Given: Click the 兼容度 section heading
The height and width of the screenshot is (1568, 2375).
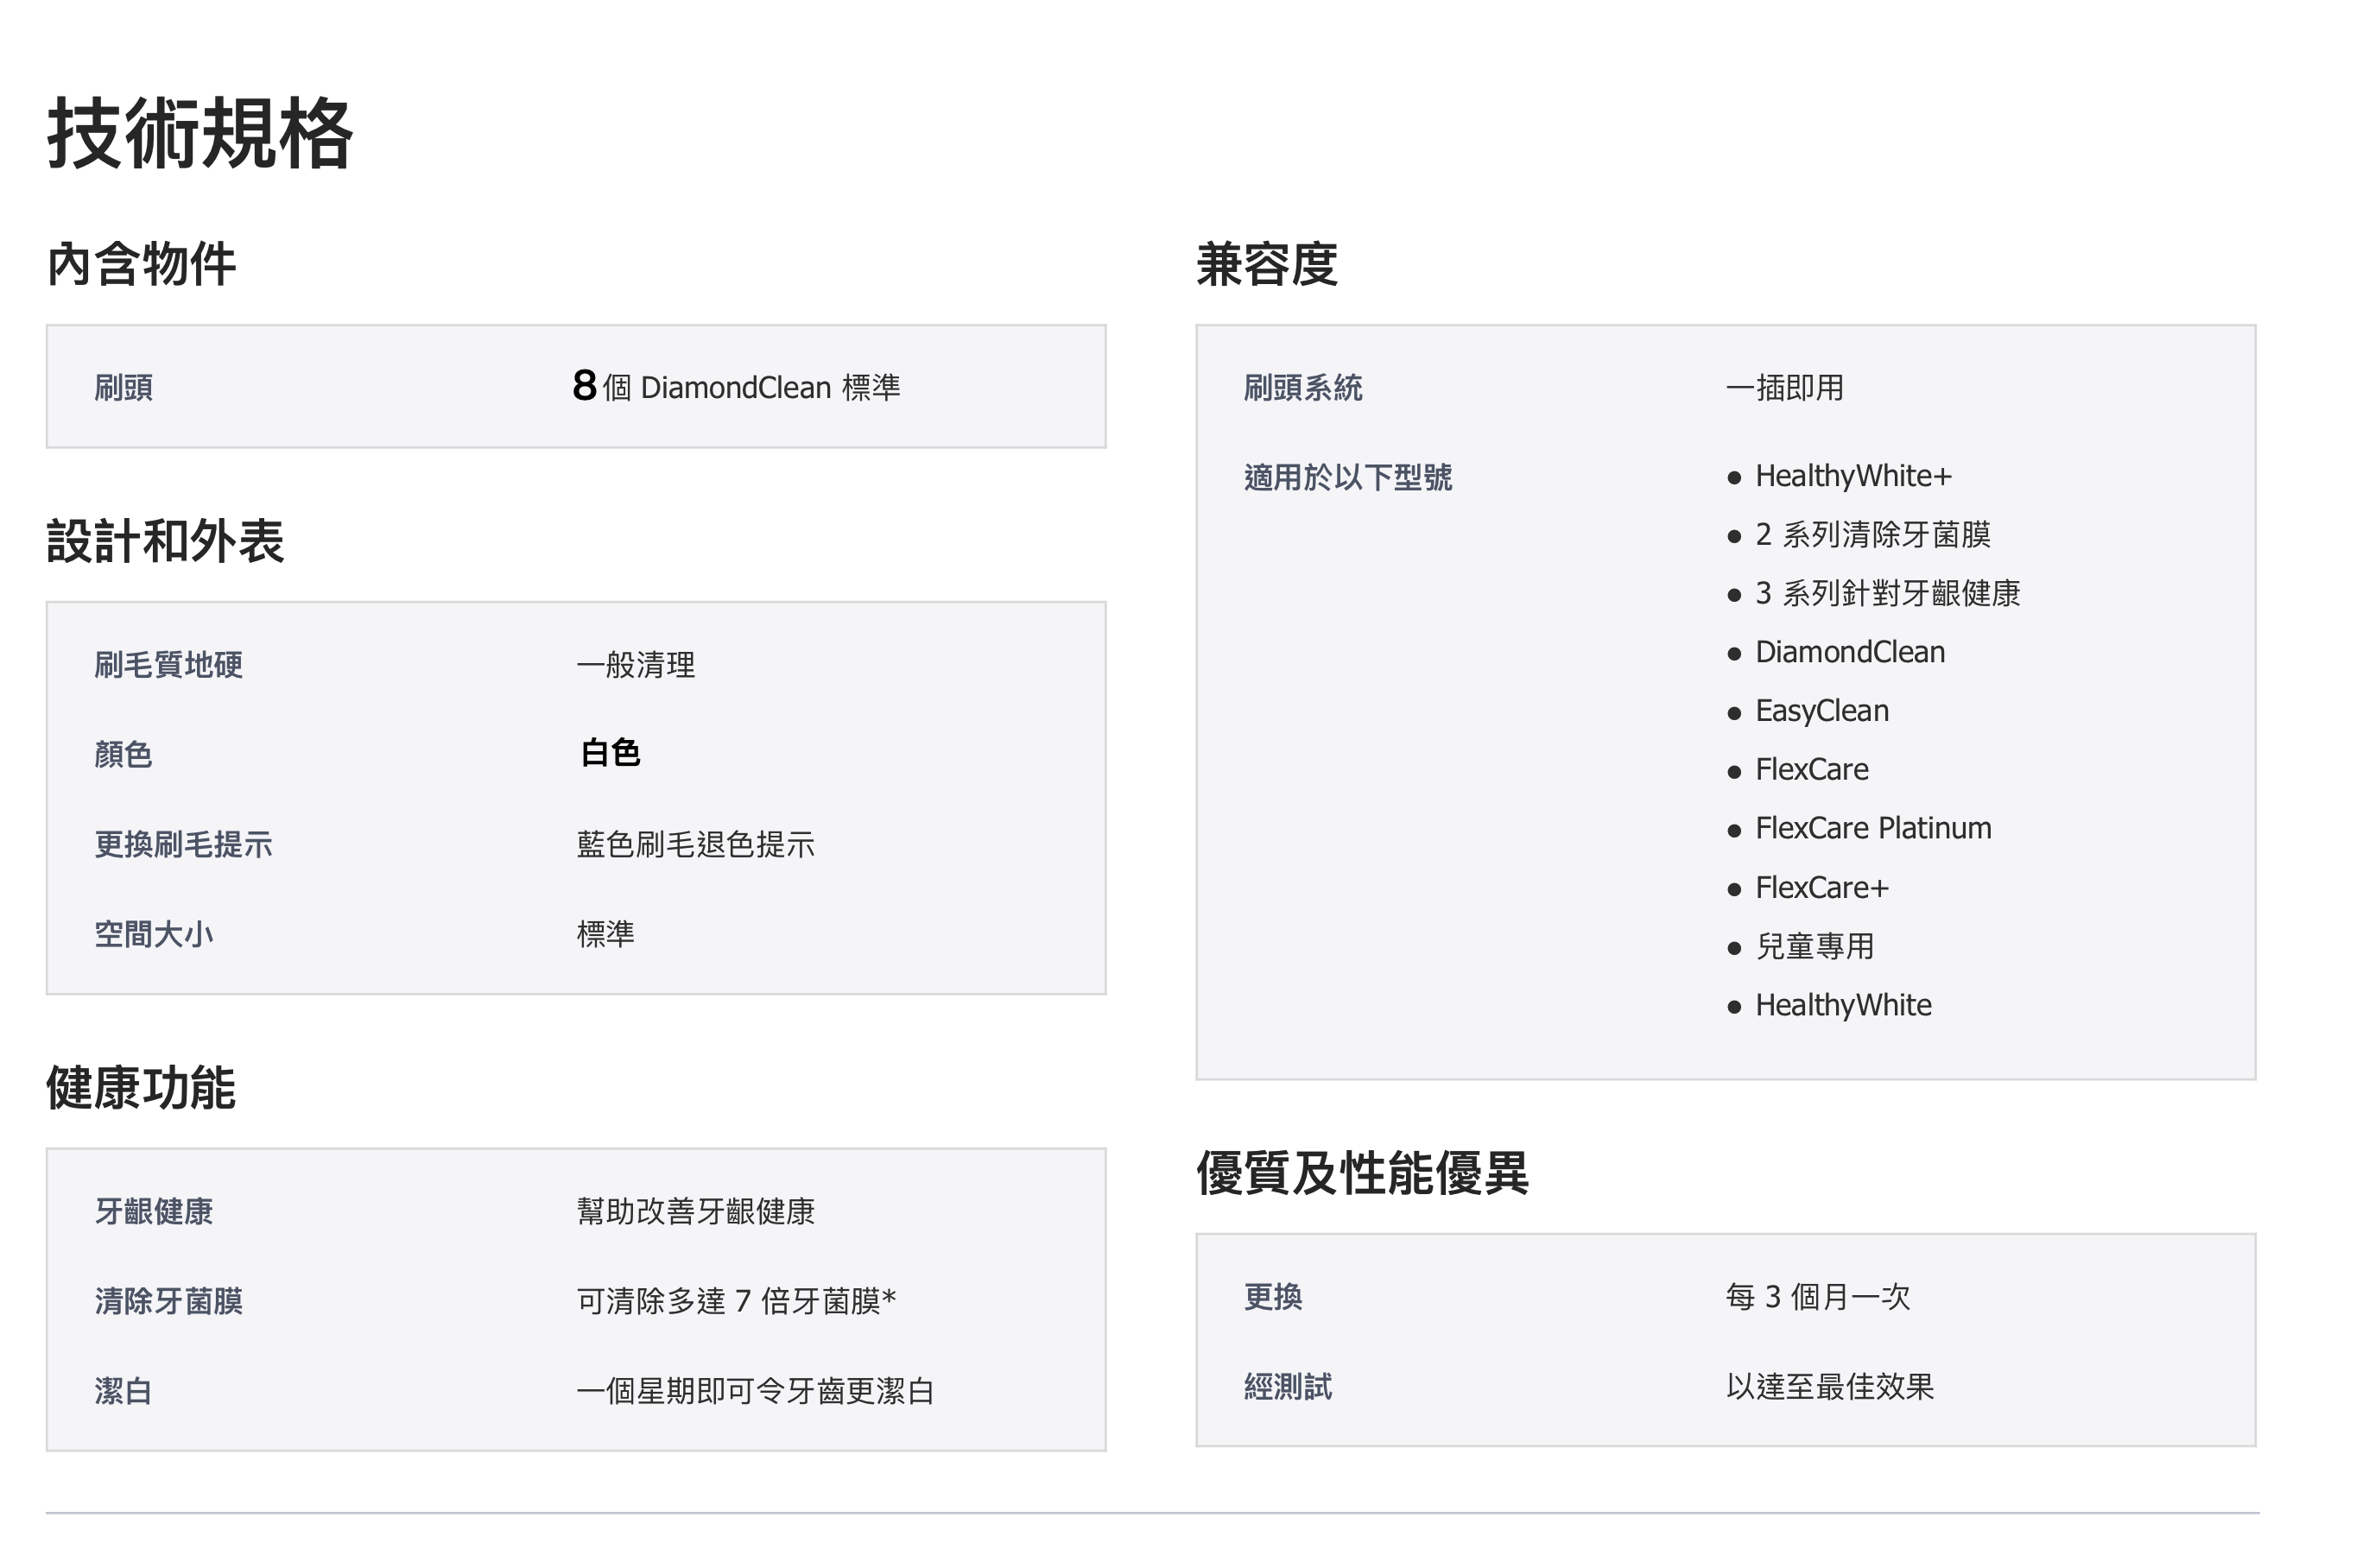Looking at the screenshot, I should (x=1267, y=265).
